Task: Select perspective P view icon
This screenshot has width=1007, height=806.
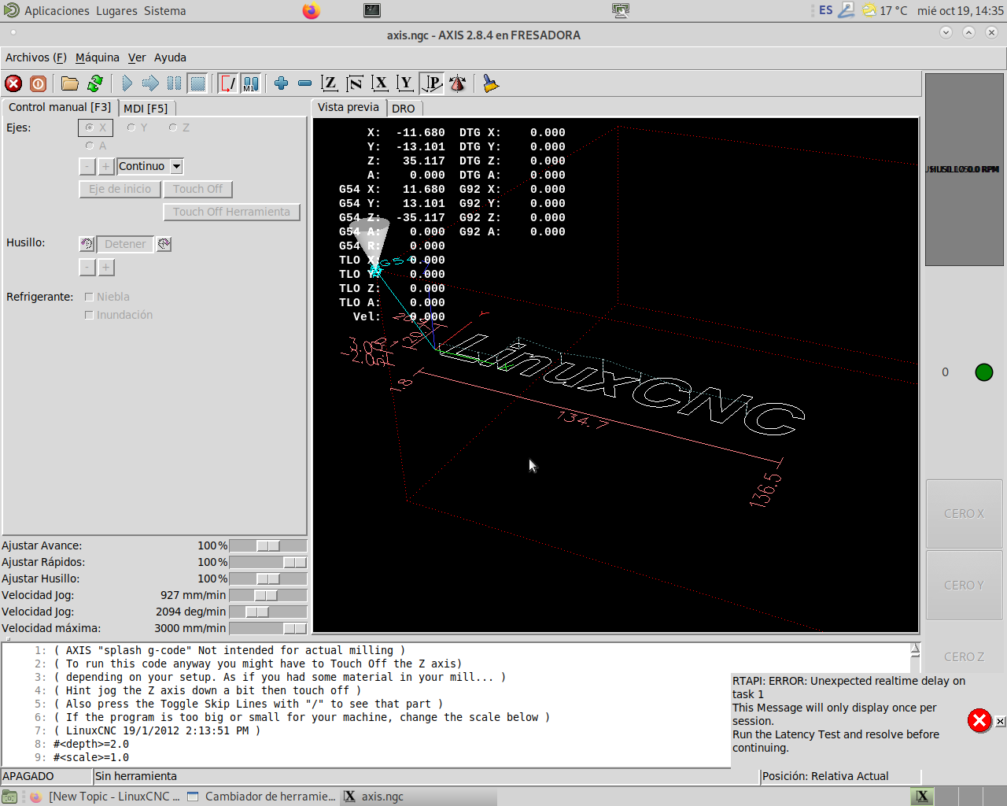Action: [x=432, y=83]
